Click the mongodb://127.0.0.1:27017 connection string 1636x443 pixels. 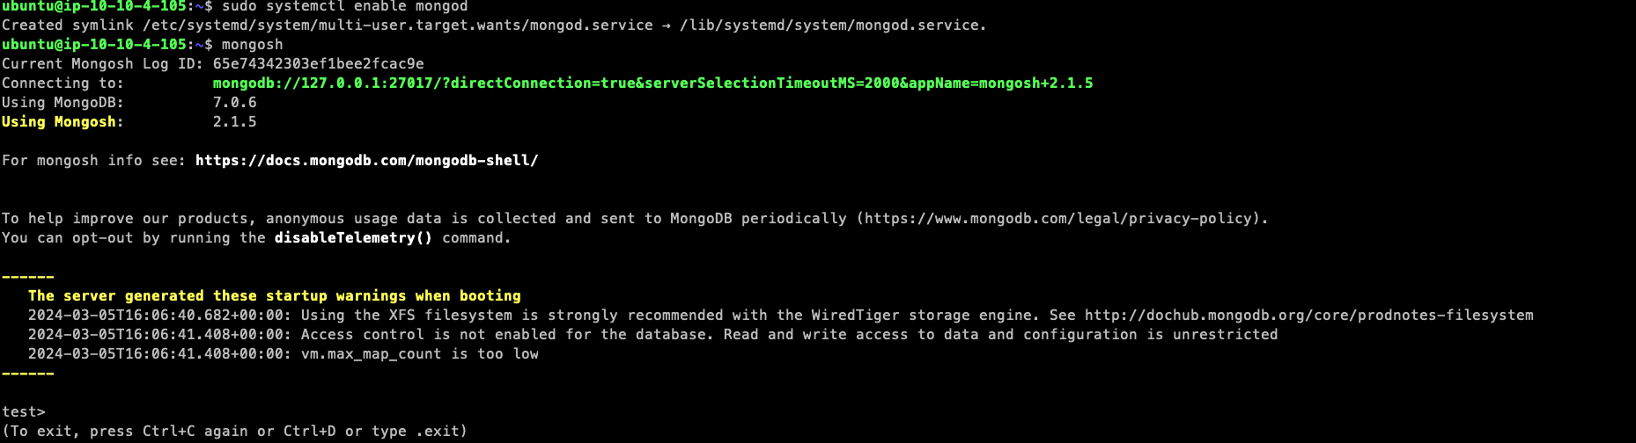pos(652,83)
